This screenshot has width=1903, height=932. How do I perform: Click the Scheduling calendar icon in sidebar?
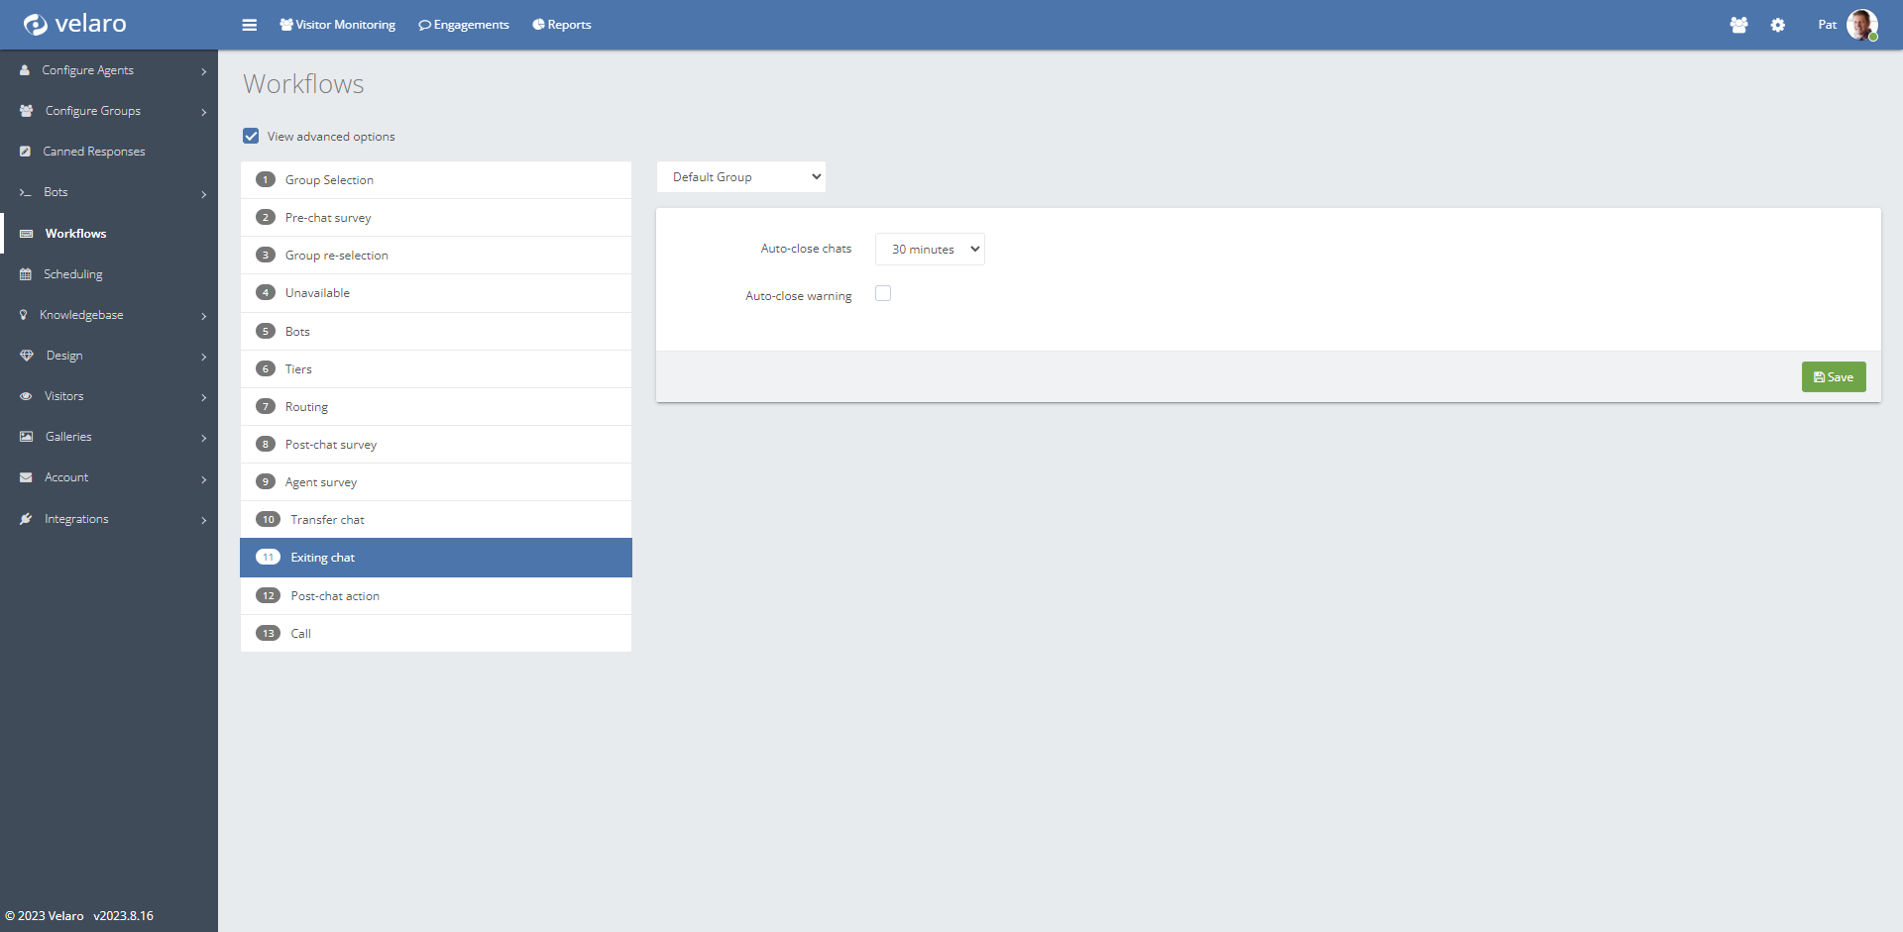26,274
